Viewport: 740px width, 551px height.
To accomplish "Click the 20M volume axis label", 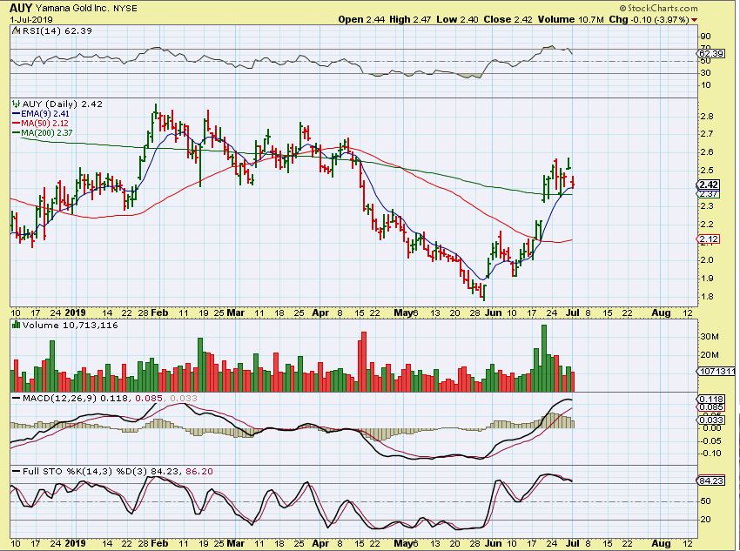I will (x=710, y=355).
